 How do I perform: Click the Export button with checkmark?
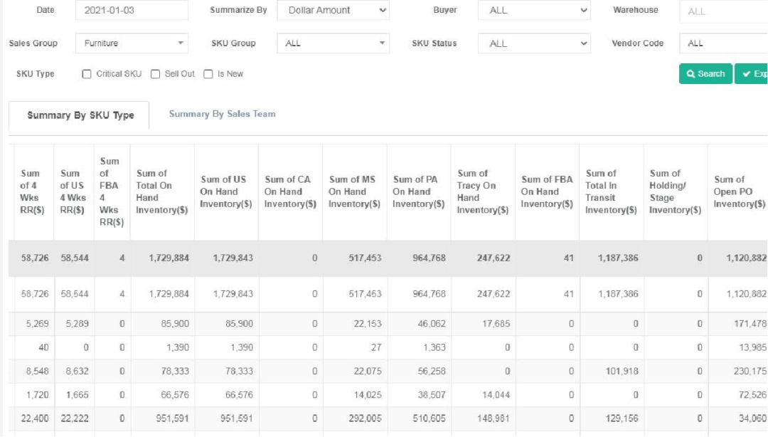(x=752, y=74)
